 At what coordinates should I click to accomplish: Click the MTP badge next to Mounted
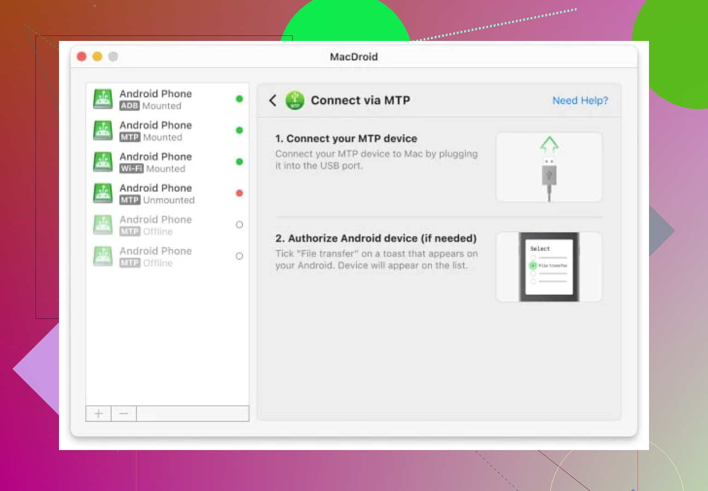tap(130, 137)
